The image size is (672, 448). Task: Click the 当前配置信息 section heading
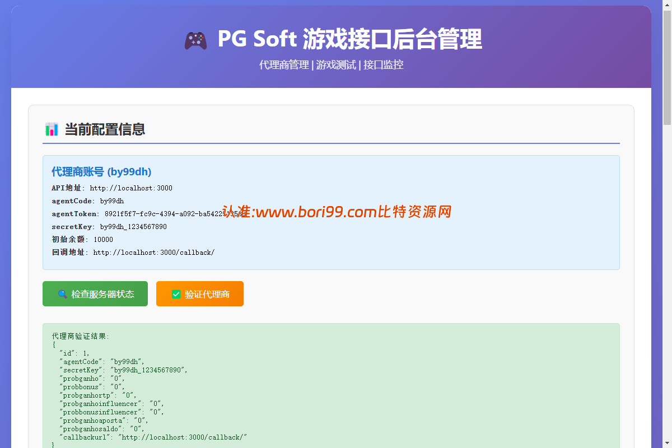105,129
